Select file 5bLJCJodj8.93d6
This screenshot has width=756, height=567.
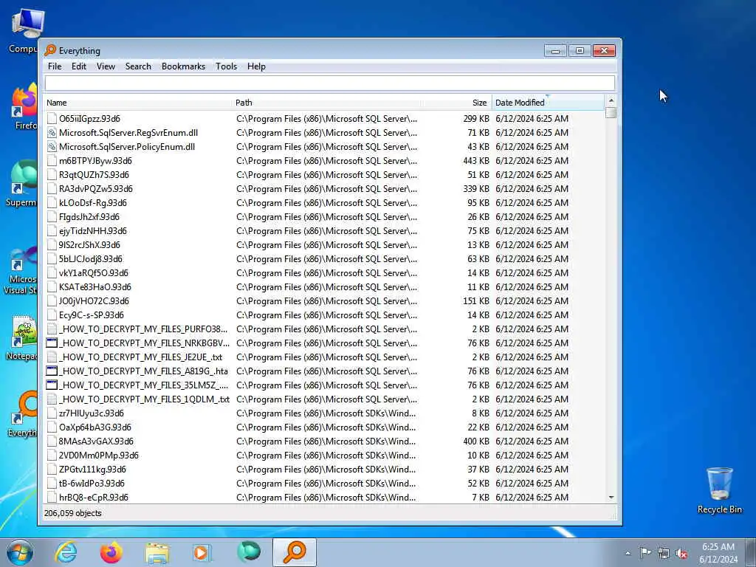click(x=90, y=259)
